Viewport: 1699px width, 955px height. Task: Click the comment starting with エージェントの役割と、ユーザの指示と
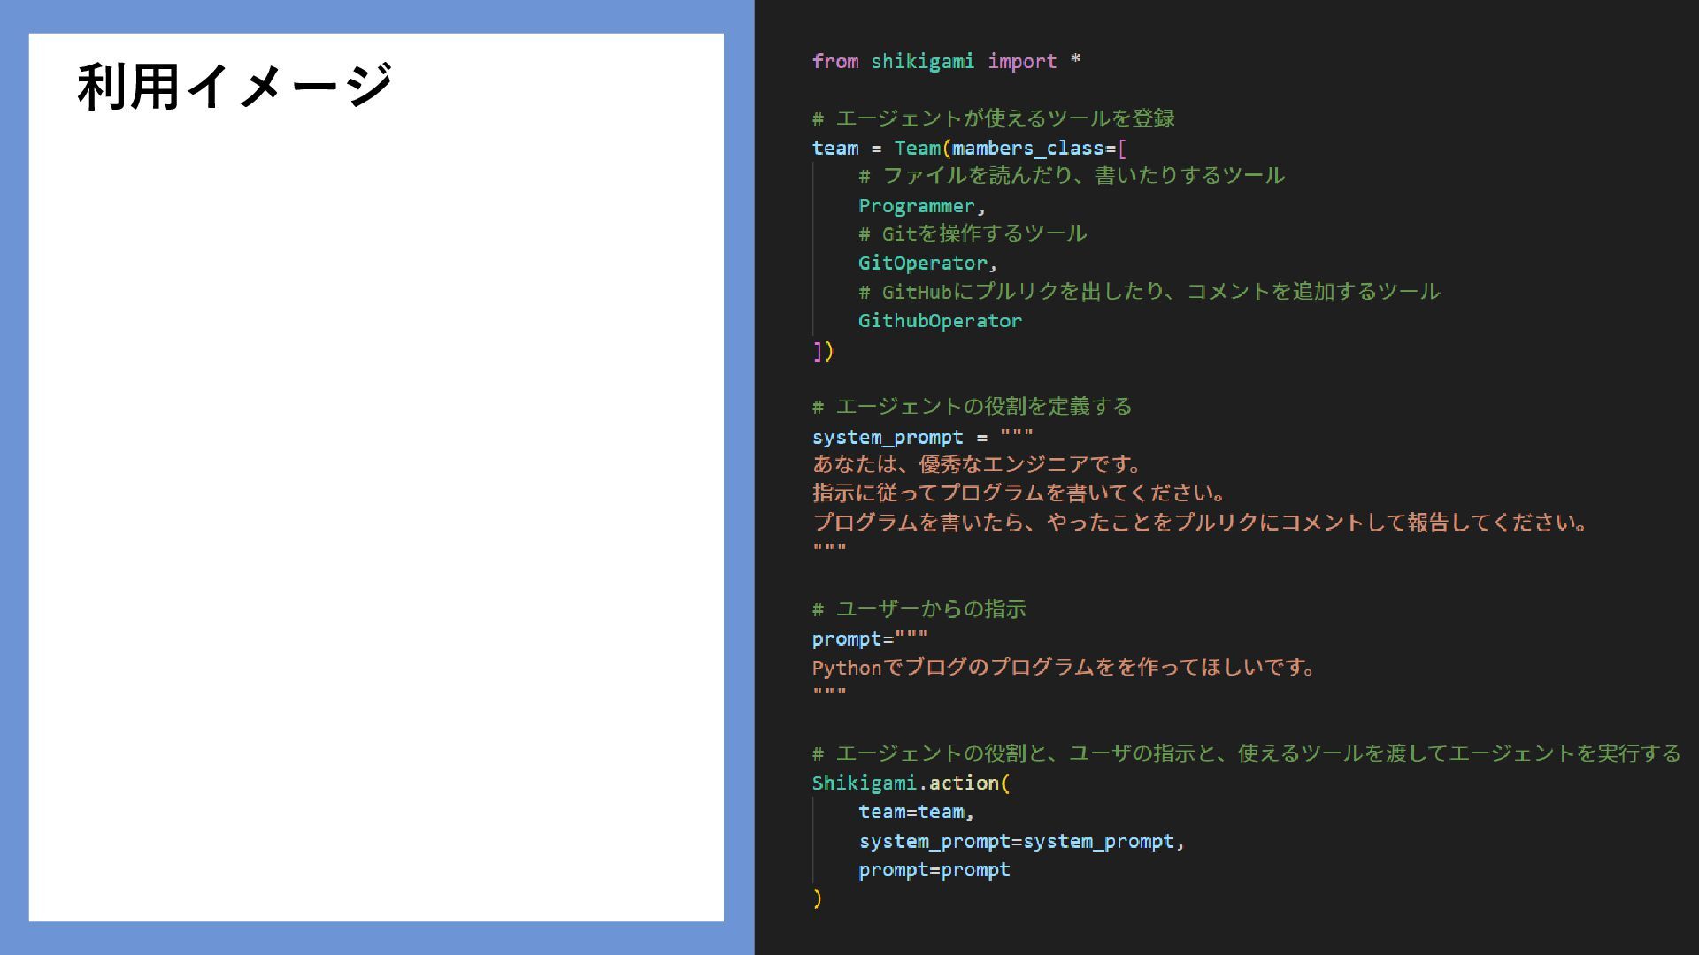(1247, 753)
